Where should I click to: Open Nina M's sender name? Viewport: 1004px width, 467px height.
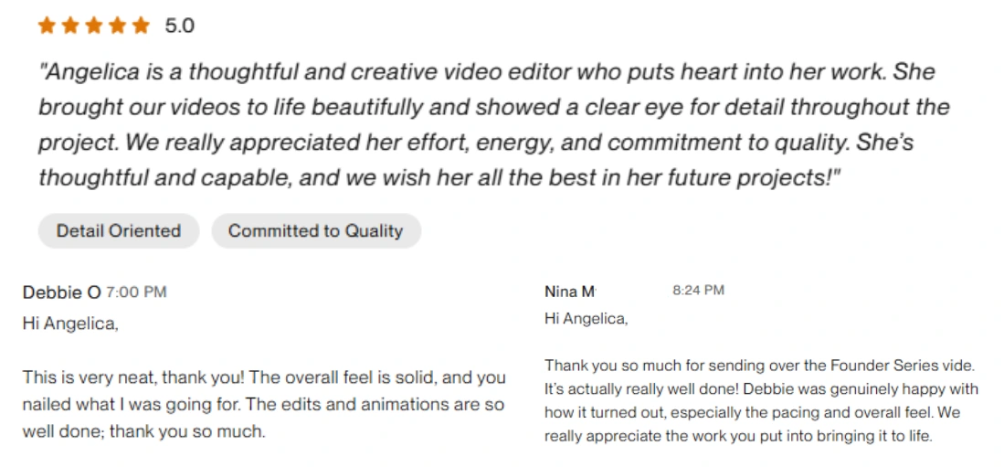[x=569, y=292]
